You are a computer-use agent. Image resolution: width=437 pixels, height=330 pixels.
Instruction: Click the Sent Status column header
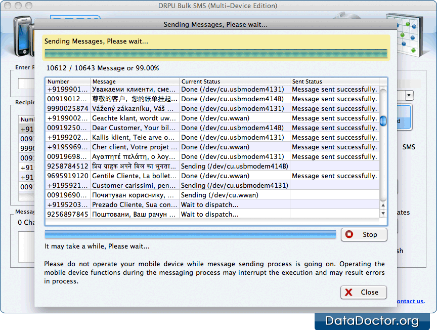tap(334, 81)
